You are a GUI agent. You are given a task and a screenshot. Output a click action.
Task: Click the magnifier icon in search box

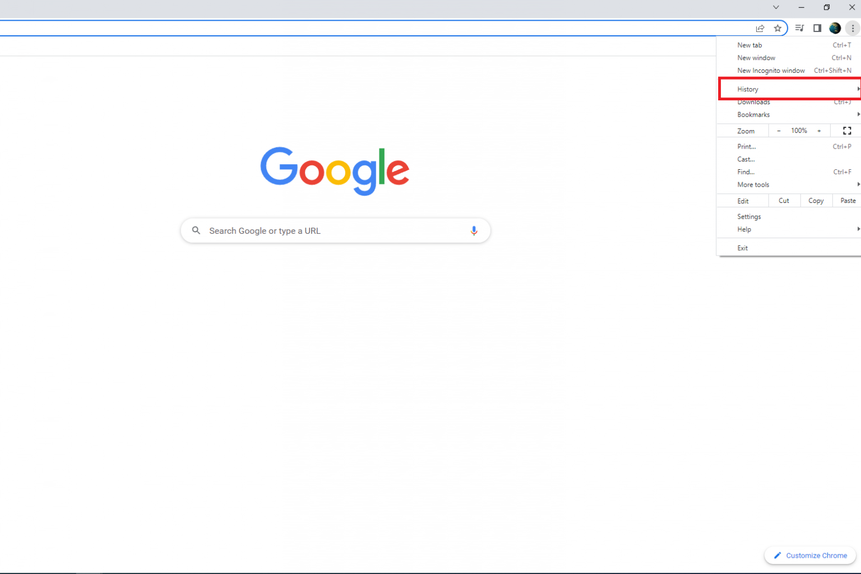(196, 230)
